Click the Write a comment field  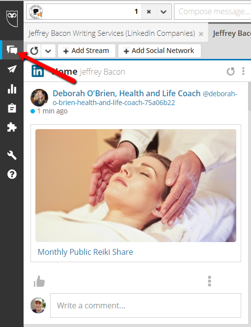(x=145, y=305)
